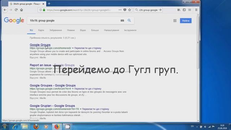Show site information icon in address bar

click(40, 10)
